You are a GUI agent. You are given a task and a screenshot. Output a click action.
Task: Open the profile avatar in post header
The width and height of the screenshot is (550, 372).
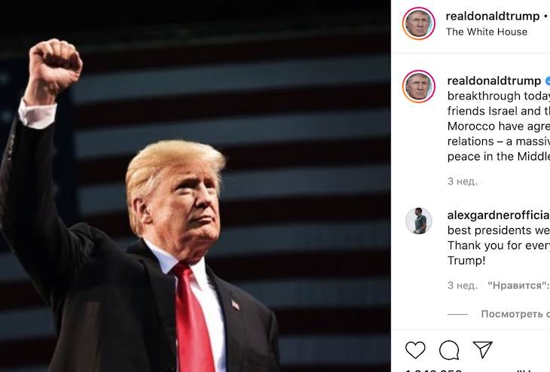[x=418, y=23]
